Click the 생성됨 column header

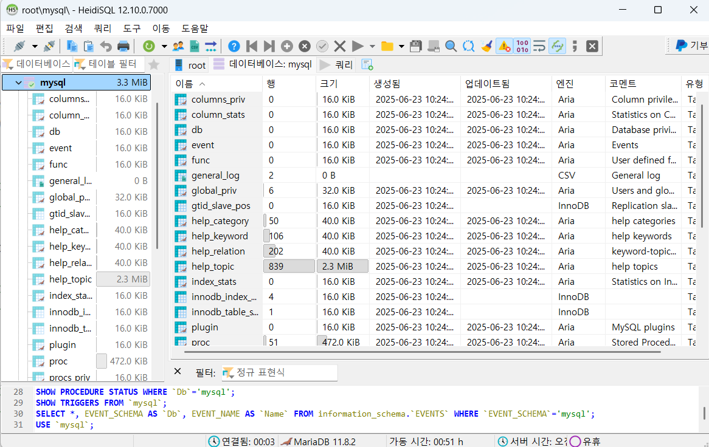click(415, 84)
